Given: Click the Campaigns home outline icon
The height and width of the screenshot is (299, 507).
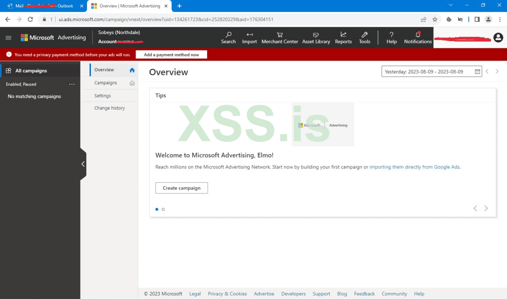Looking at the screenshot, I should pos(132,83).
